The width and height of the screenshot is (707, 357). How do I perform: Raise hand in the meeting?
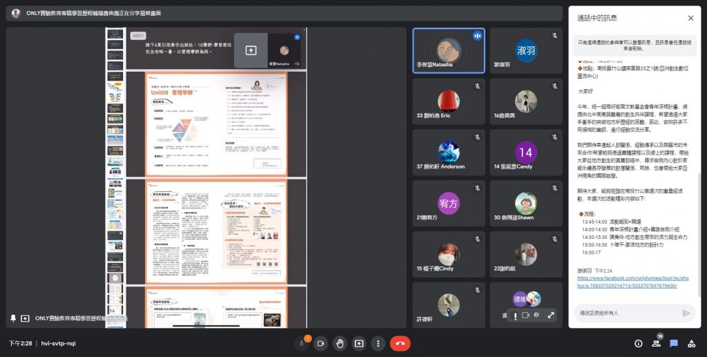point(339,343)
